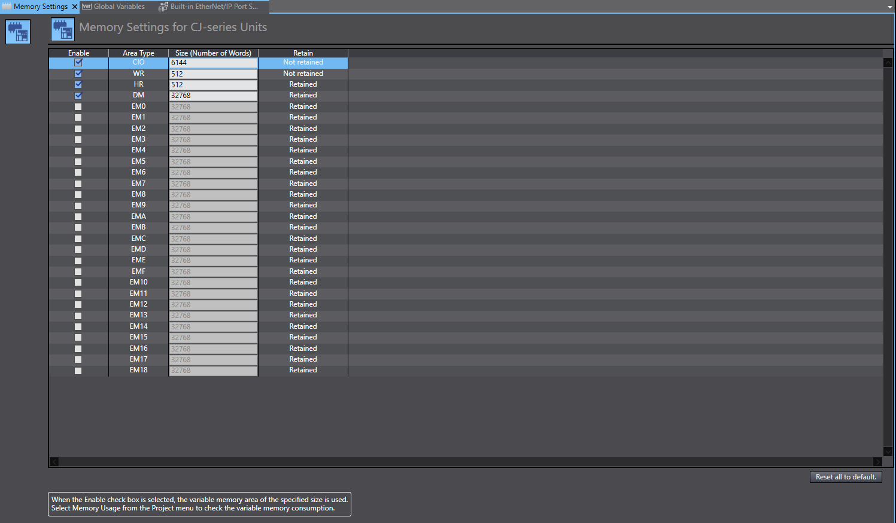Select the EMC area type cell

tap(138, 238)
